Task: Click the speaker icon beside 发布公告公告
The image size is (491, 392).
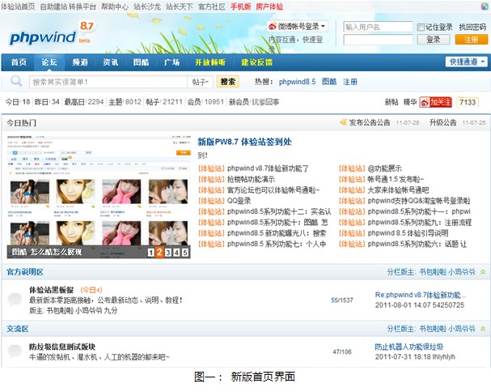Action: (x=344, y=122)
